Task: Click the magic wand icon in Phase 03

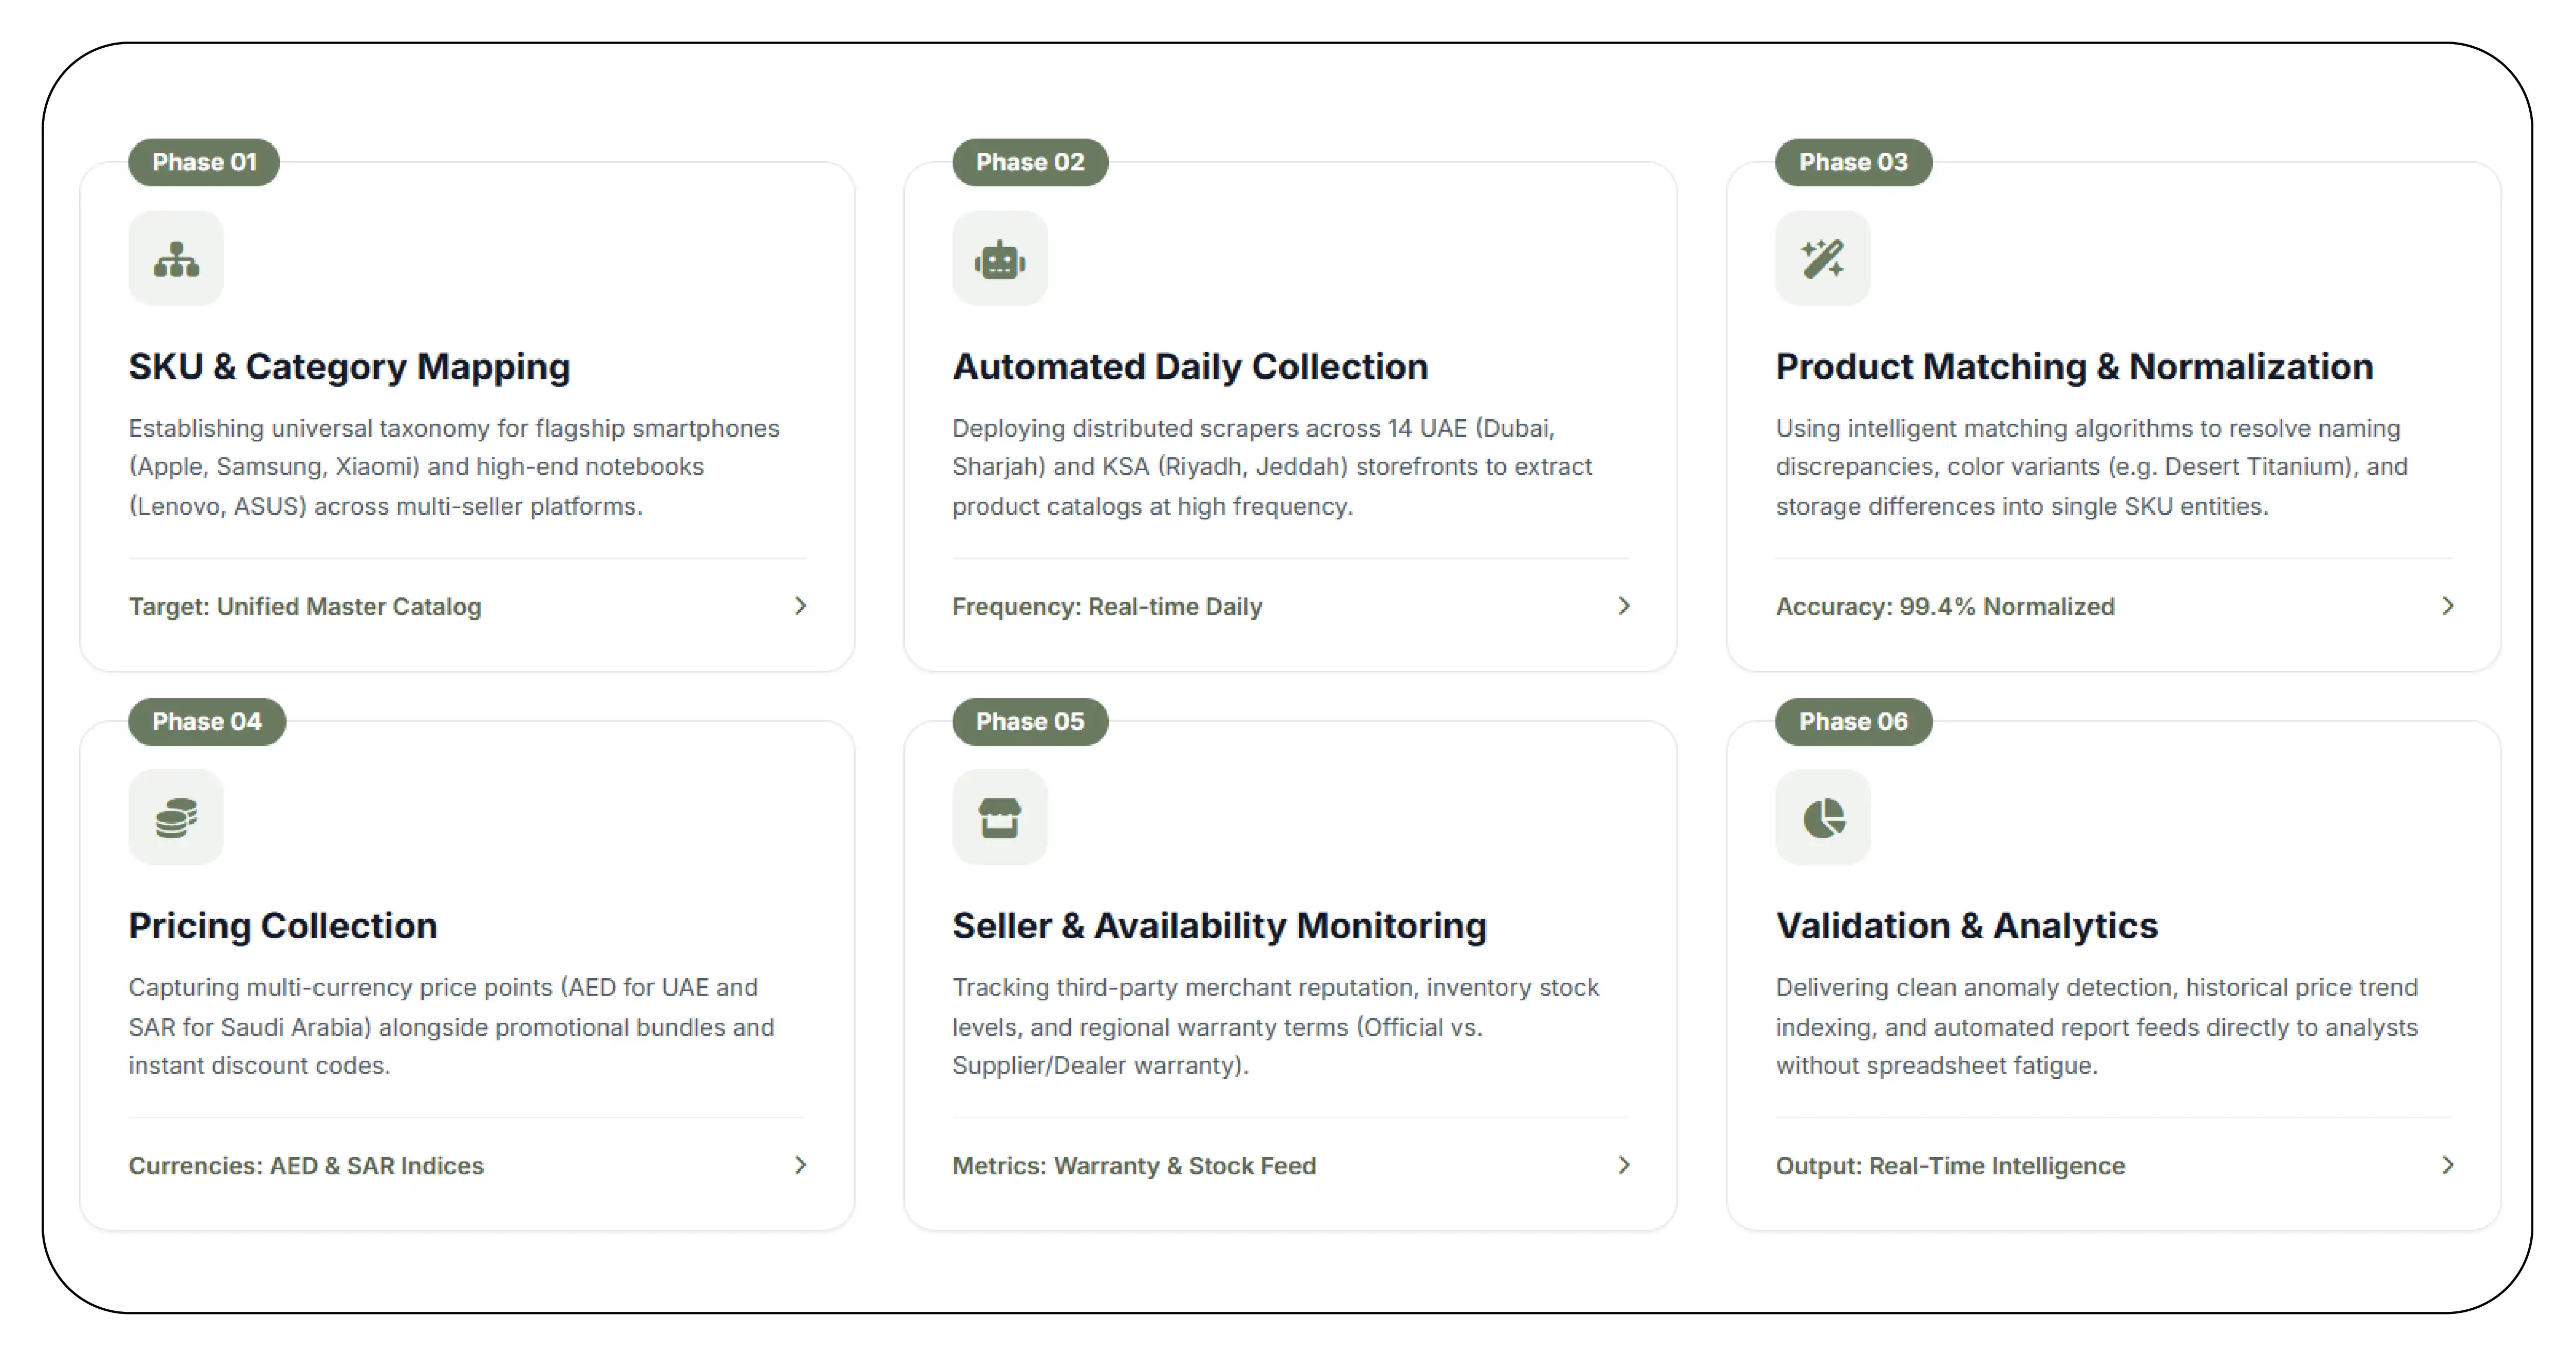Action: point(1823,259)
